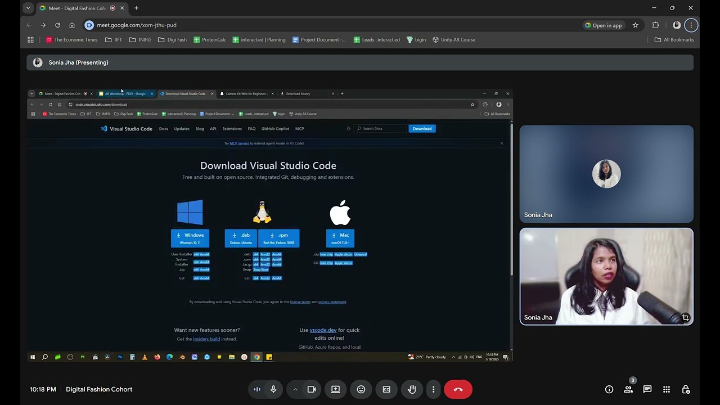
Task: Open host controls lock icon
Action: click(686, 389)
